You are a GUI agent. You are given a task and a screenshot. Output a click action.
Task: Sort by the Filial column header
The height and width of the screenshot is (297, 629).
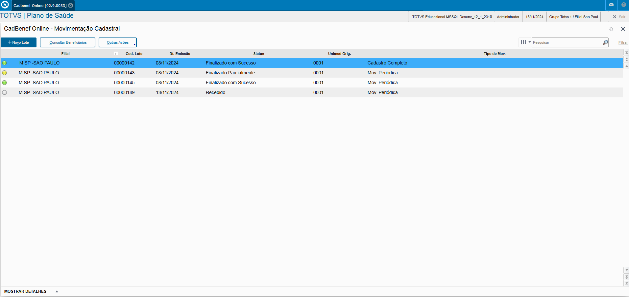tap(65, 54)
